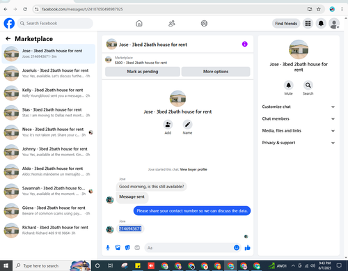
Task: View site information icon in address bar
Action: 37,9
